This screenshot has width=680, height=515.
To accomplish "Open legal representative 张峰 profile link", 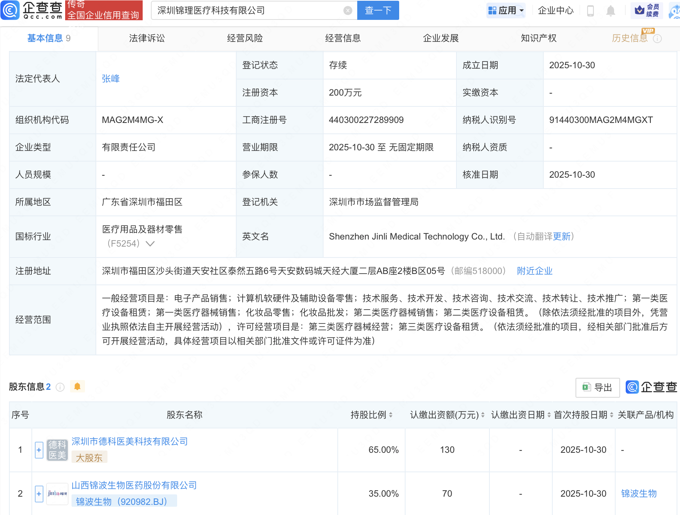I will coord(110,79).
